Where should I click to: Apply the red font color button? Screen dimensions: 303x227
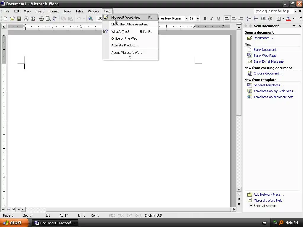pos(288,19)
